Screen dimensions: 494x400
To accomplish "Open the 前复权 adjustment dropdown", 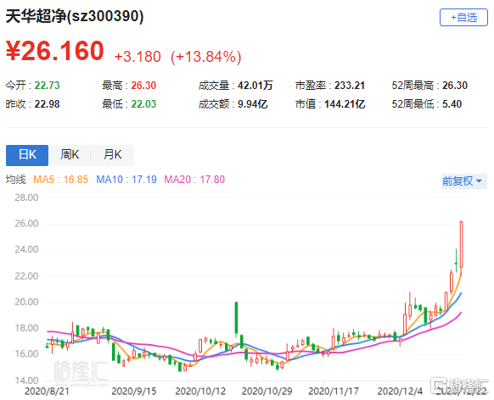I will pyautogui.click(x=463, y=181).
